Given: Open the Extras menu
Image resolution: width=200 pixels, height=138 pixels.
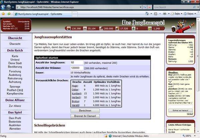Looking at the screenshot, I should (190, 14).
